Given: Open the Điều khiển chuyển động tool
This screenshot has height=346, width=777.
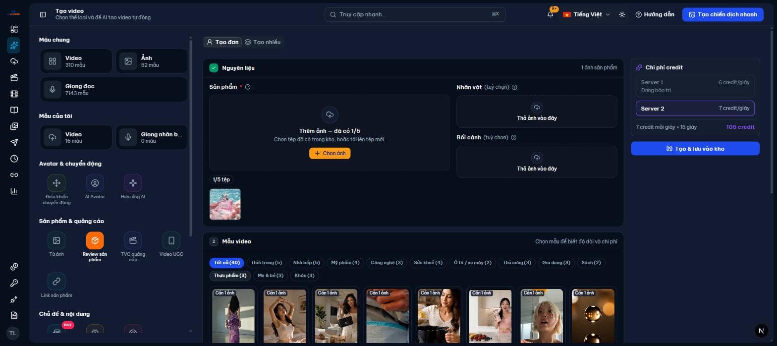Looking at the screenshot, I should tap(56, 189).
